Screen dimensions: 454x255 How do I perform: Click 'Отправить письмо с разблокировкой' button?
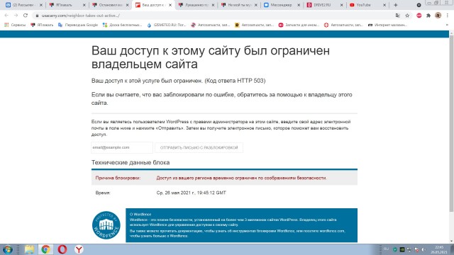(199, 148)
